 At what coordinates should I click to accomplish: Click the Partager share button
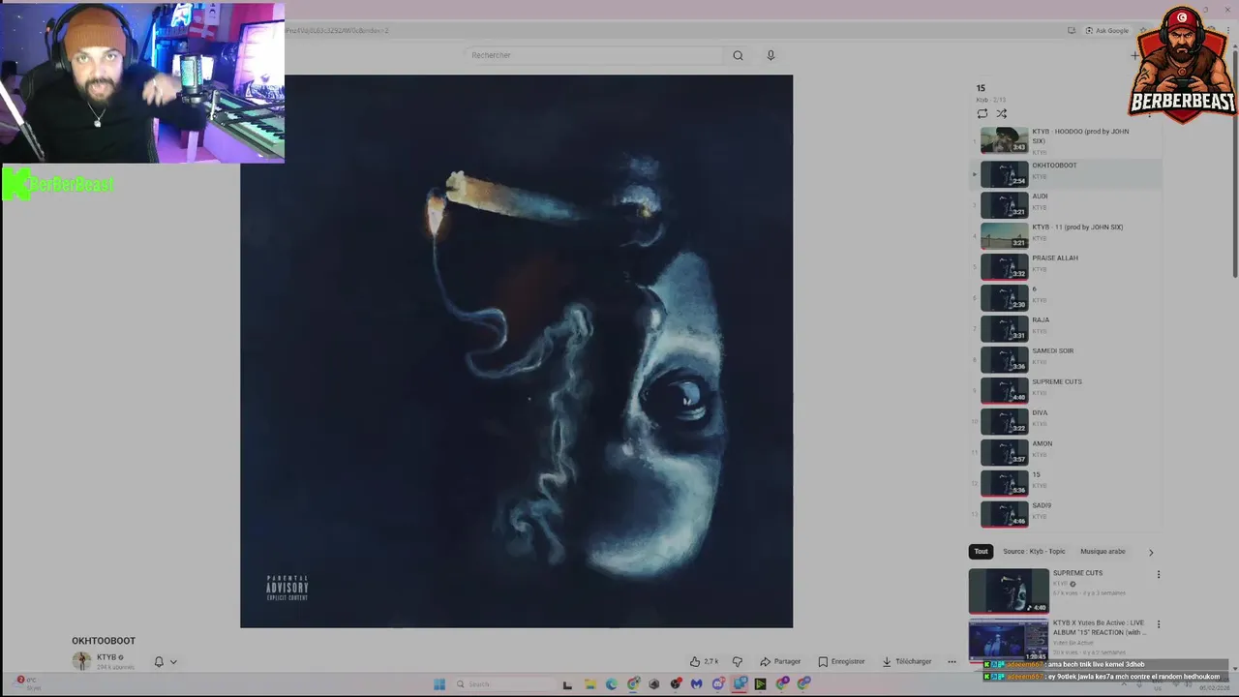point(780,661)
